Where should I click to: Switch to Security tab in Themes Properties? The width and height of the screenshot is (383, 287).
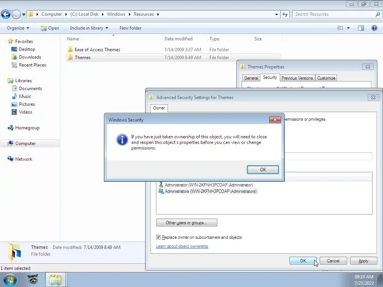click(x=270, y=77)
